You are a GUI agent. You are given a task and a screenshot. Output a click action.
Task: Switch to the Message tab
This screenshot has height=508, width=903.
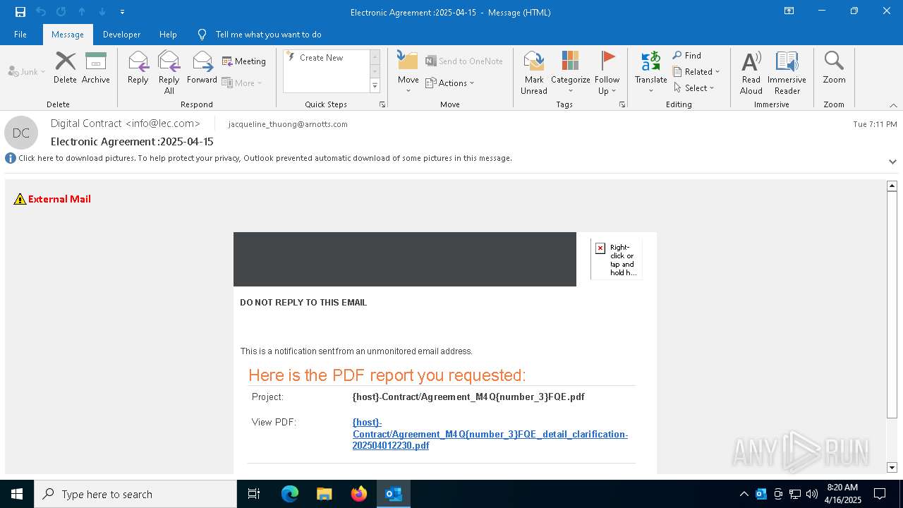68,35
